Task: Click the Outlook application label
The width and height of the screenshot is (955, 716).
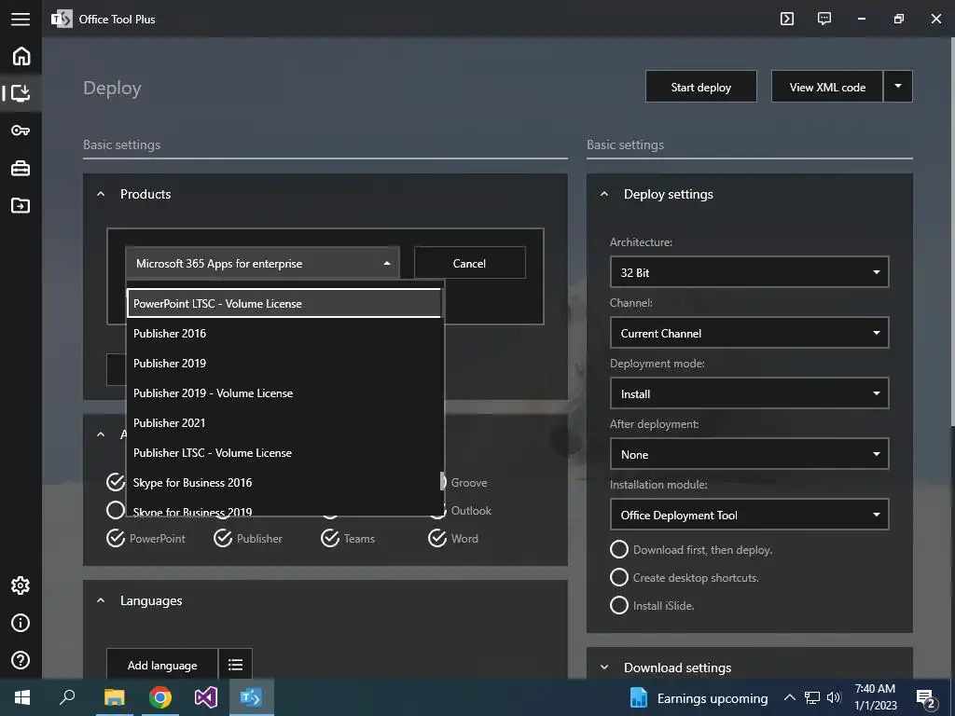Action: pos(471,510)
